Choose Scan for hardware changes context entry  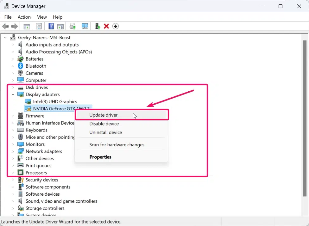coord(122,145)
